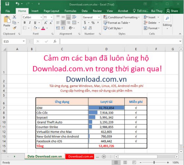Toggle center horizontal alignment
Viewport: 184px width, 165px height.
[x=63, y=23]
